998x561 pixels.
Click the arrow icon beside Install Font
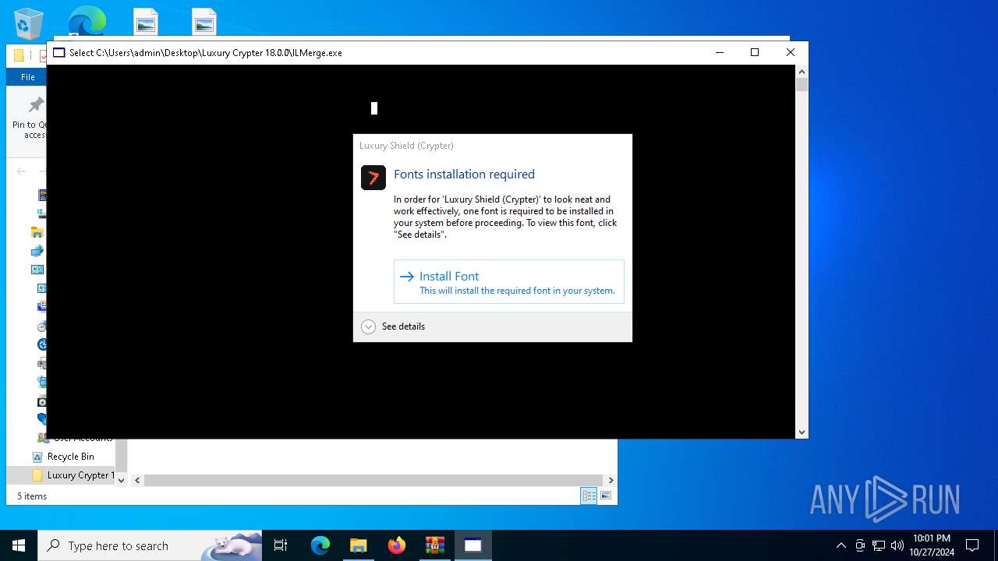coord(406,277)
